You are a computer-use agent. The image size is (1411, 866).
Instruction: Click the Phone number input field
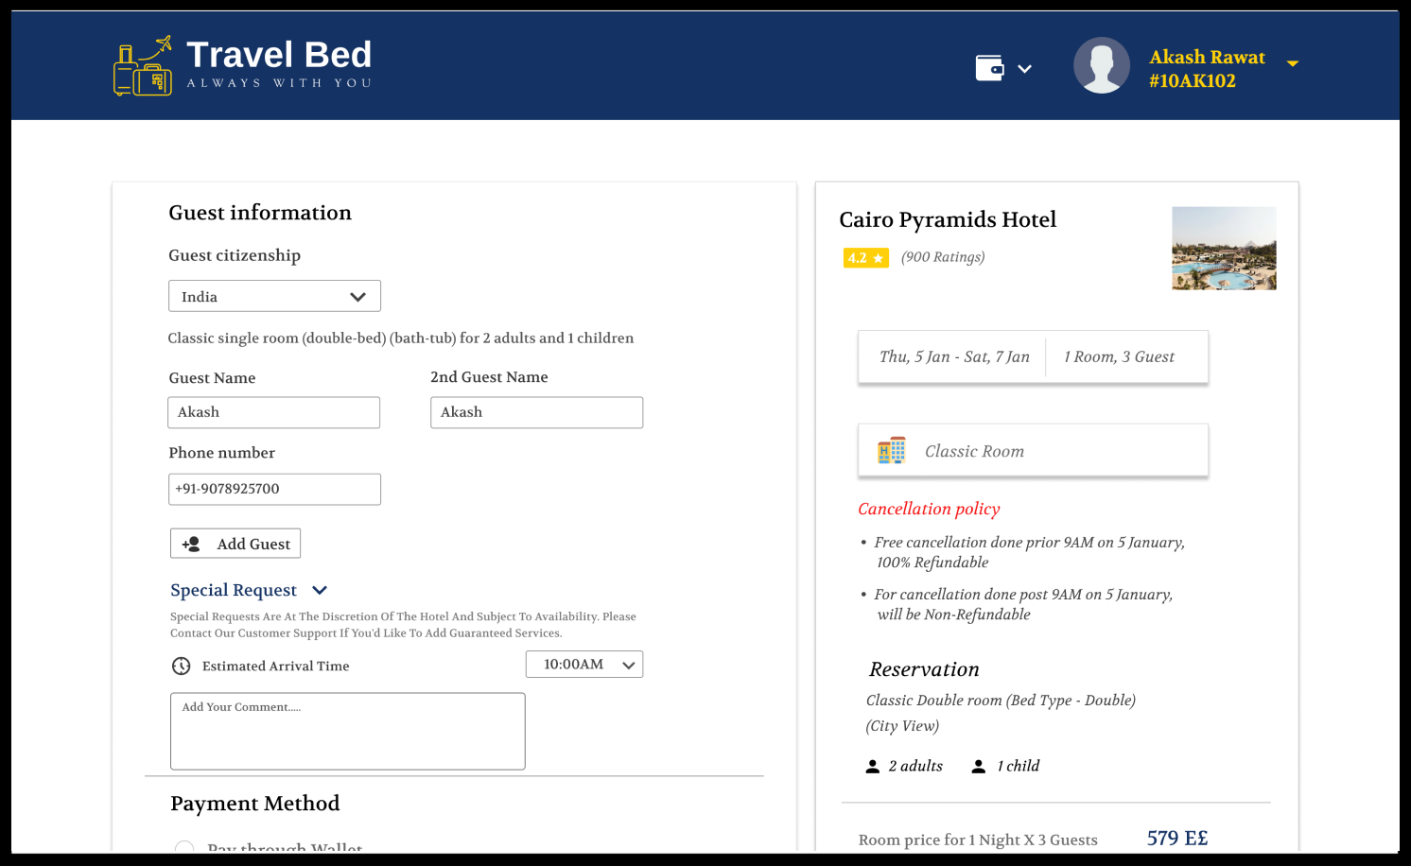point(274,489)
